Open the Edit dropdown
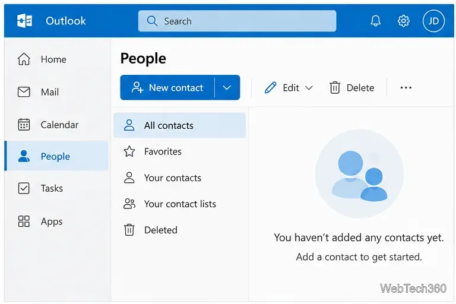The width and height of the screenshot is (456, 304). 289,87
